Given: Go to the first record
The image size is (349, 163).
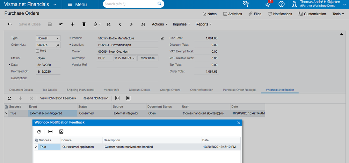Looking at the screenshot, I should (x=109, y=24).
